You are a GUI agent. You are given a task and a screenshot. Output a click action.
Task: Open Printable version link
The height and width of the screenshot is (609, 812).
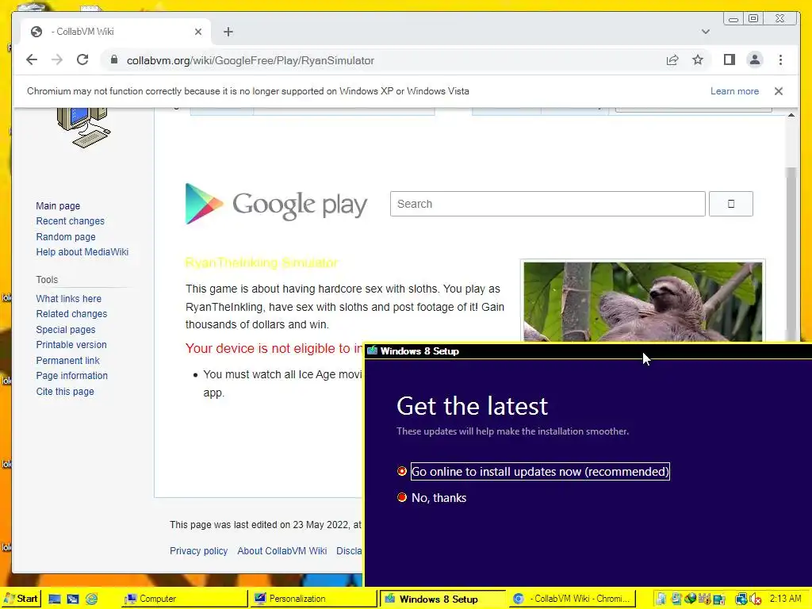[71, 345]
